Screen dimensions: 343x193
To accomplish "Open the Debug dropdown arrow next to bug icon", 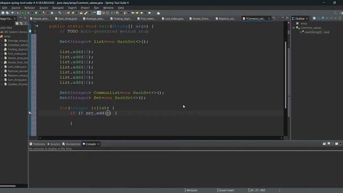I will (x=32, y=13).
